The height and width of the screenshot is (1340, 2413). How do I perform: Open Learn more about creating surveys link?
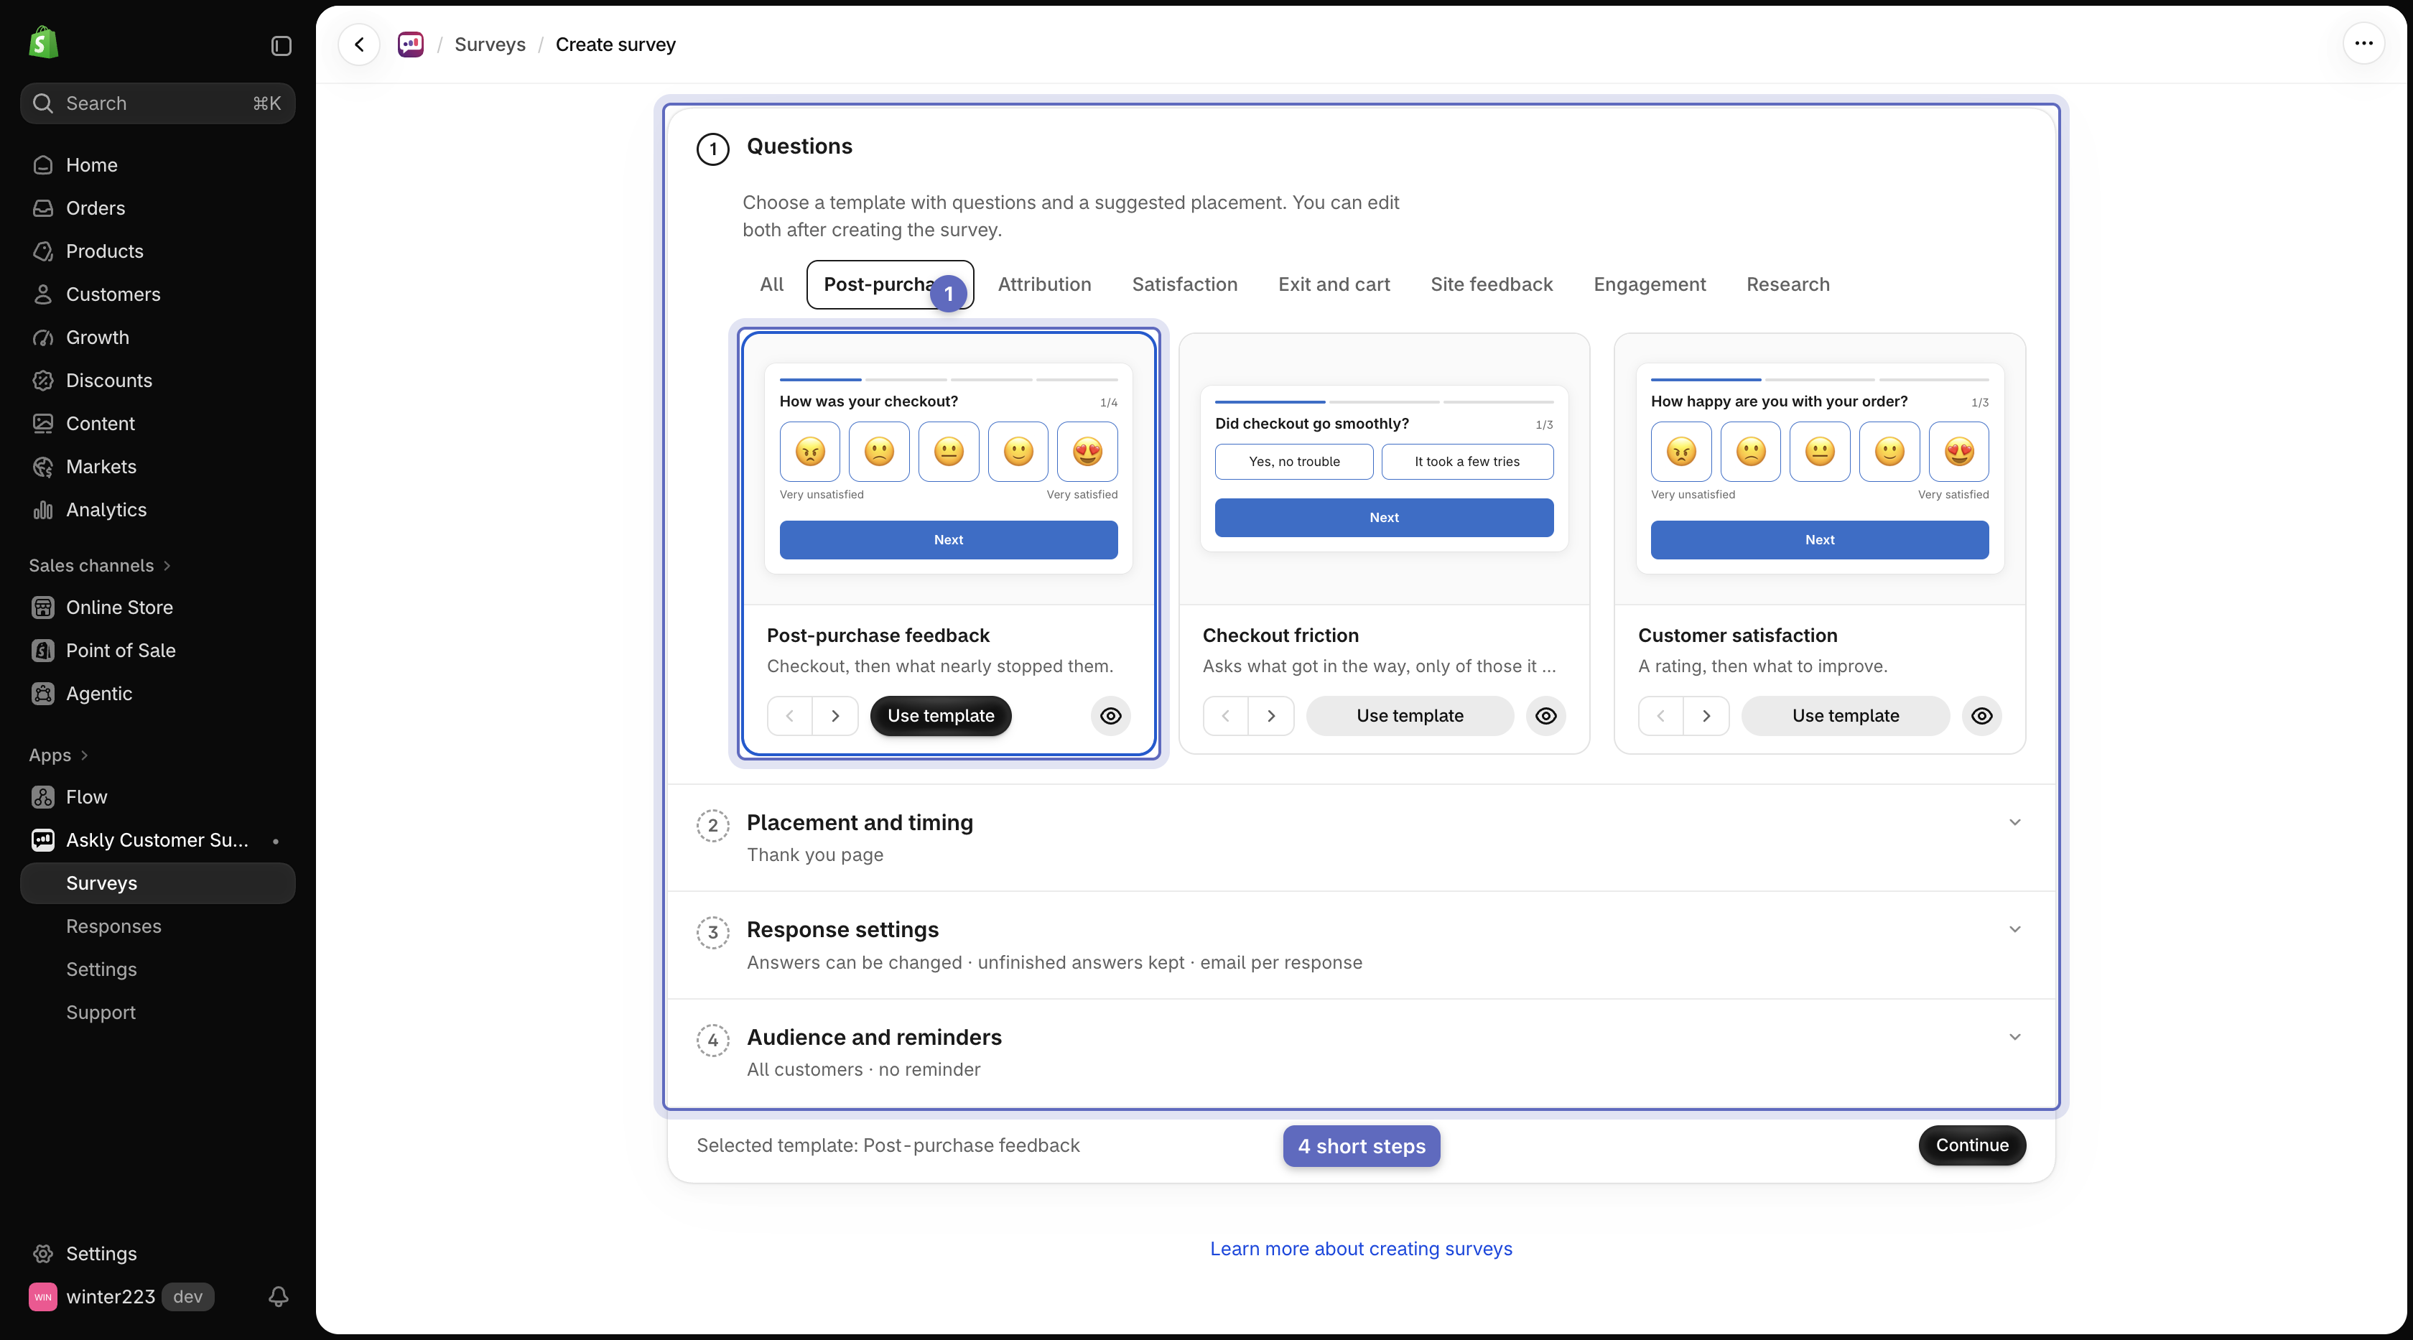click(1361, 1248)
